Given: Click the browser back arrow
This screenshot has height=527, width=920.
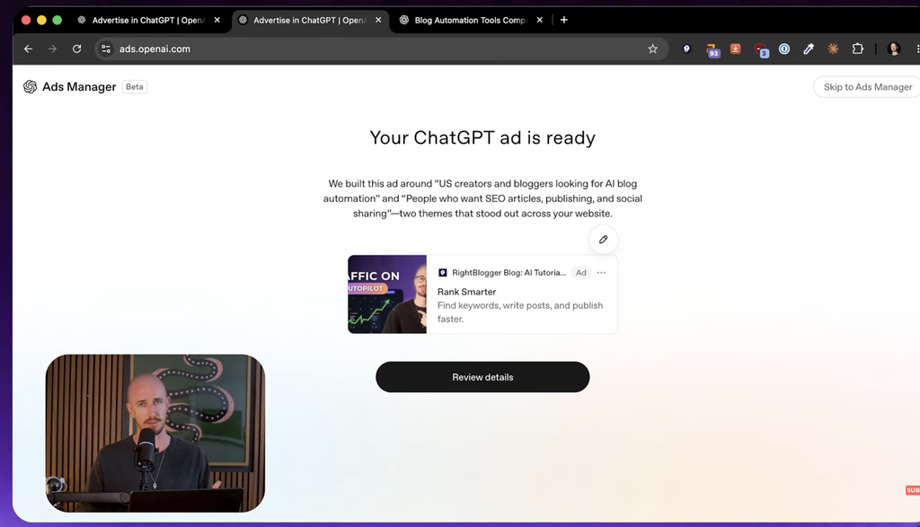Looking at the screenshot, I should click(x=28, y=49).
